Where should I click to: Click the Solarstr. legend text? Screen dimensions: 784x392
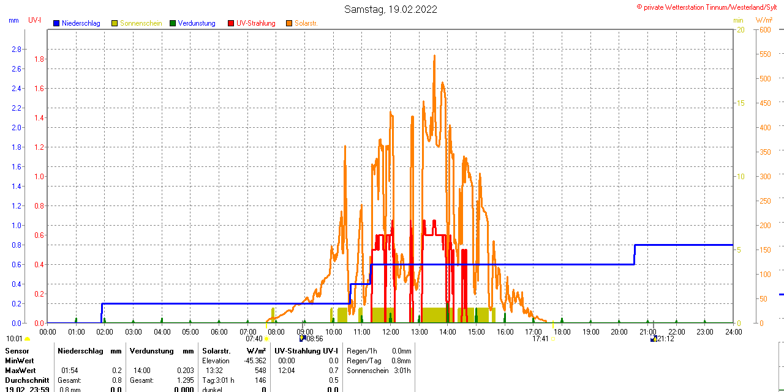[x=306, y=23]
